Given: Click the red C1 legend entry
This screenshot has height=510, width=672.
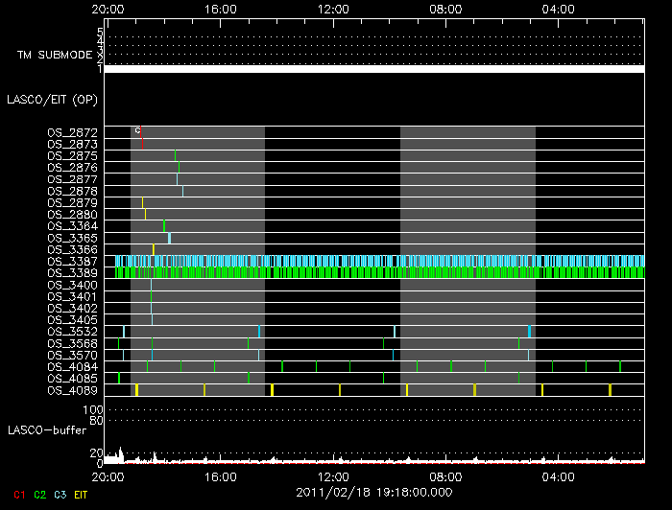Looking at the screenshot, I should (x=19, y=495).
